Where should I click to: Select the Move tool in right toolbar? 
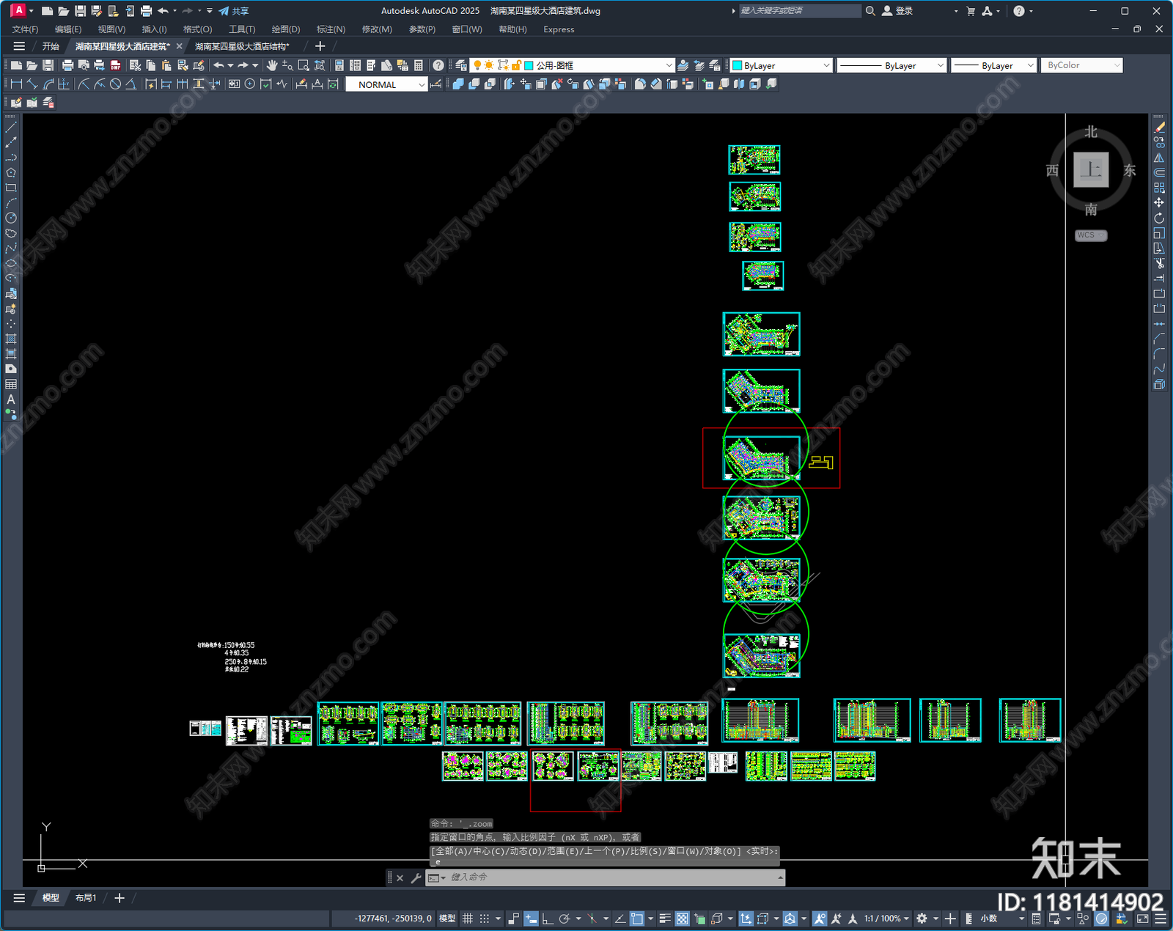1159,202
